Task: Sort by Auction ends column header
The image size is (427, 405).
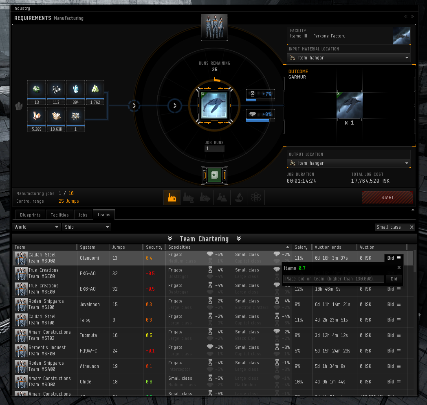Action: pyautogui.click(x=334, y=247)
